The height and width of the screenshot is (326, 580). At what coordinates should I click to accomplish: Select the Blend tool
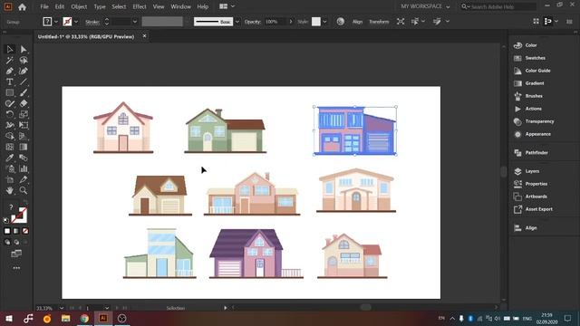[x=24, y=158]
